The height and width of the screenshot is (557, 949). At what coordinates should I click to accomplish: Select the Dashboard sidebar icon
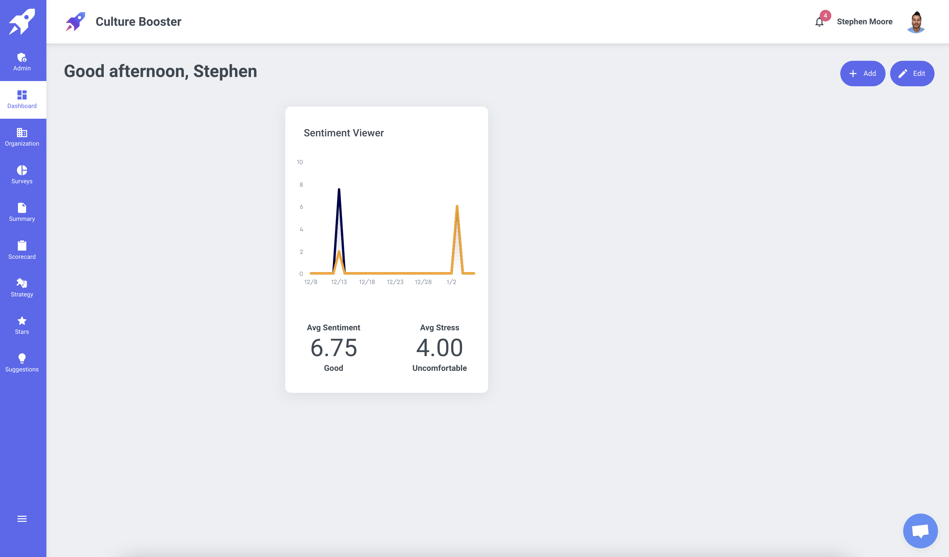click(22, 95)
